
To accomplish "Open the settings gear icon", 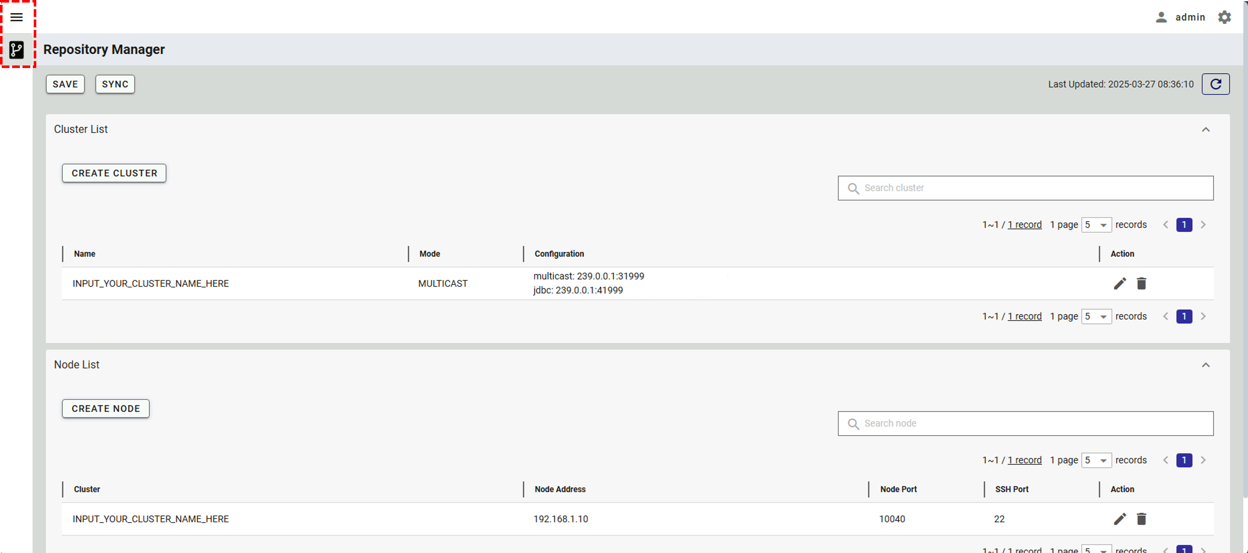I will tap(1224, 18).
